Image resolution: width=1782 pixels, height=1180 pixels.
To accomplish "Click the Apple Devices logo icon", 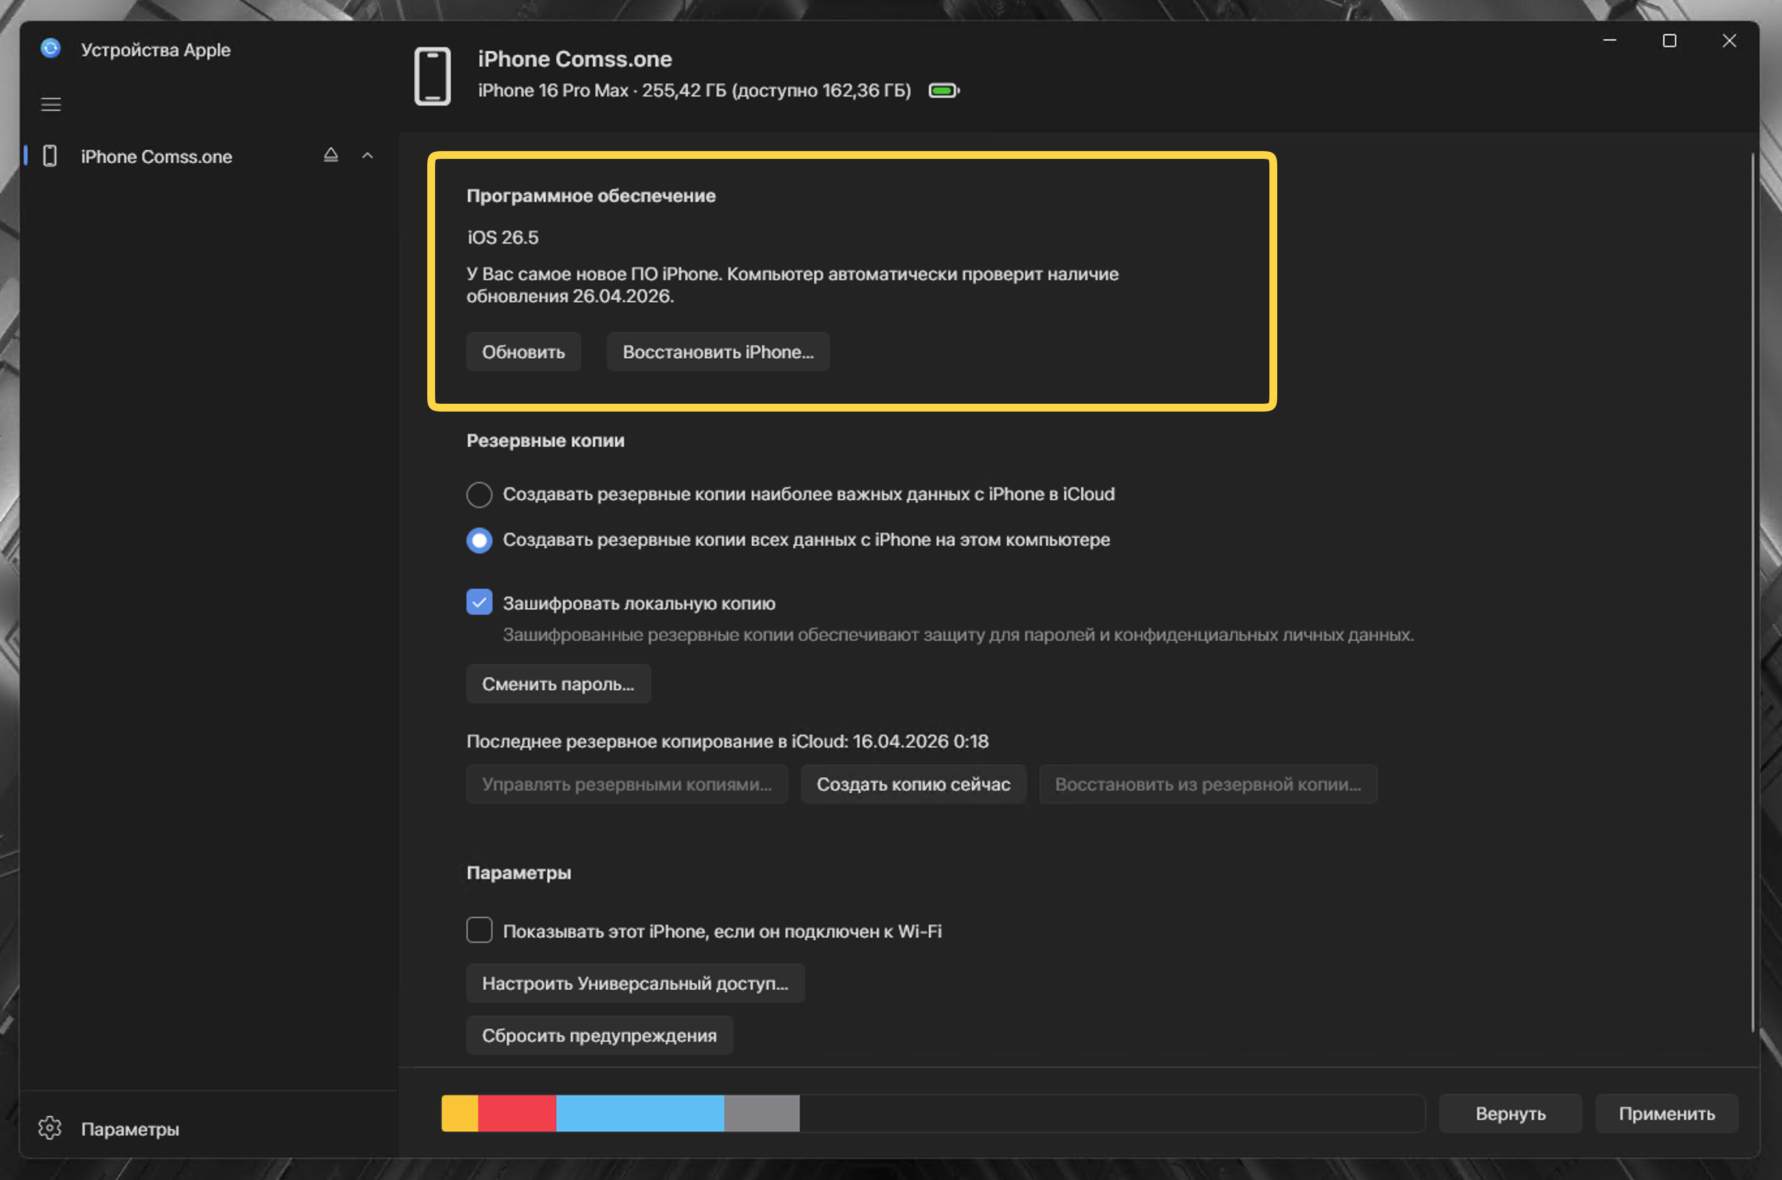I will [x=50, y=48].
